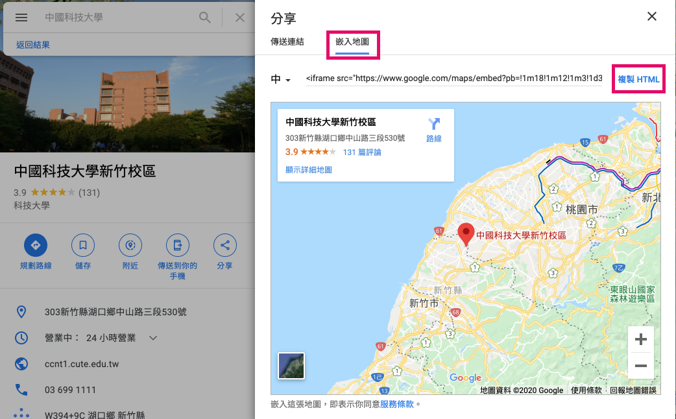
Task: Click 回報地圖錯誤 link
Action: [x=633, y=390]
